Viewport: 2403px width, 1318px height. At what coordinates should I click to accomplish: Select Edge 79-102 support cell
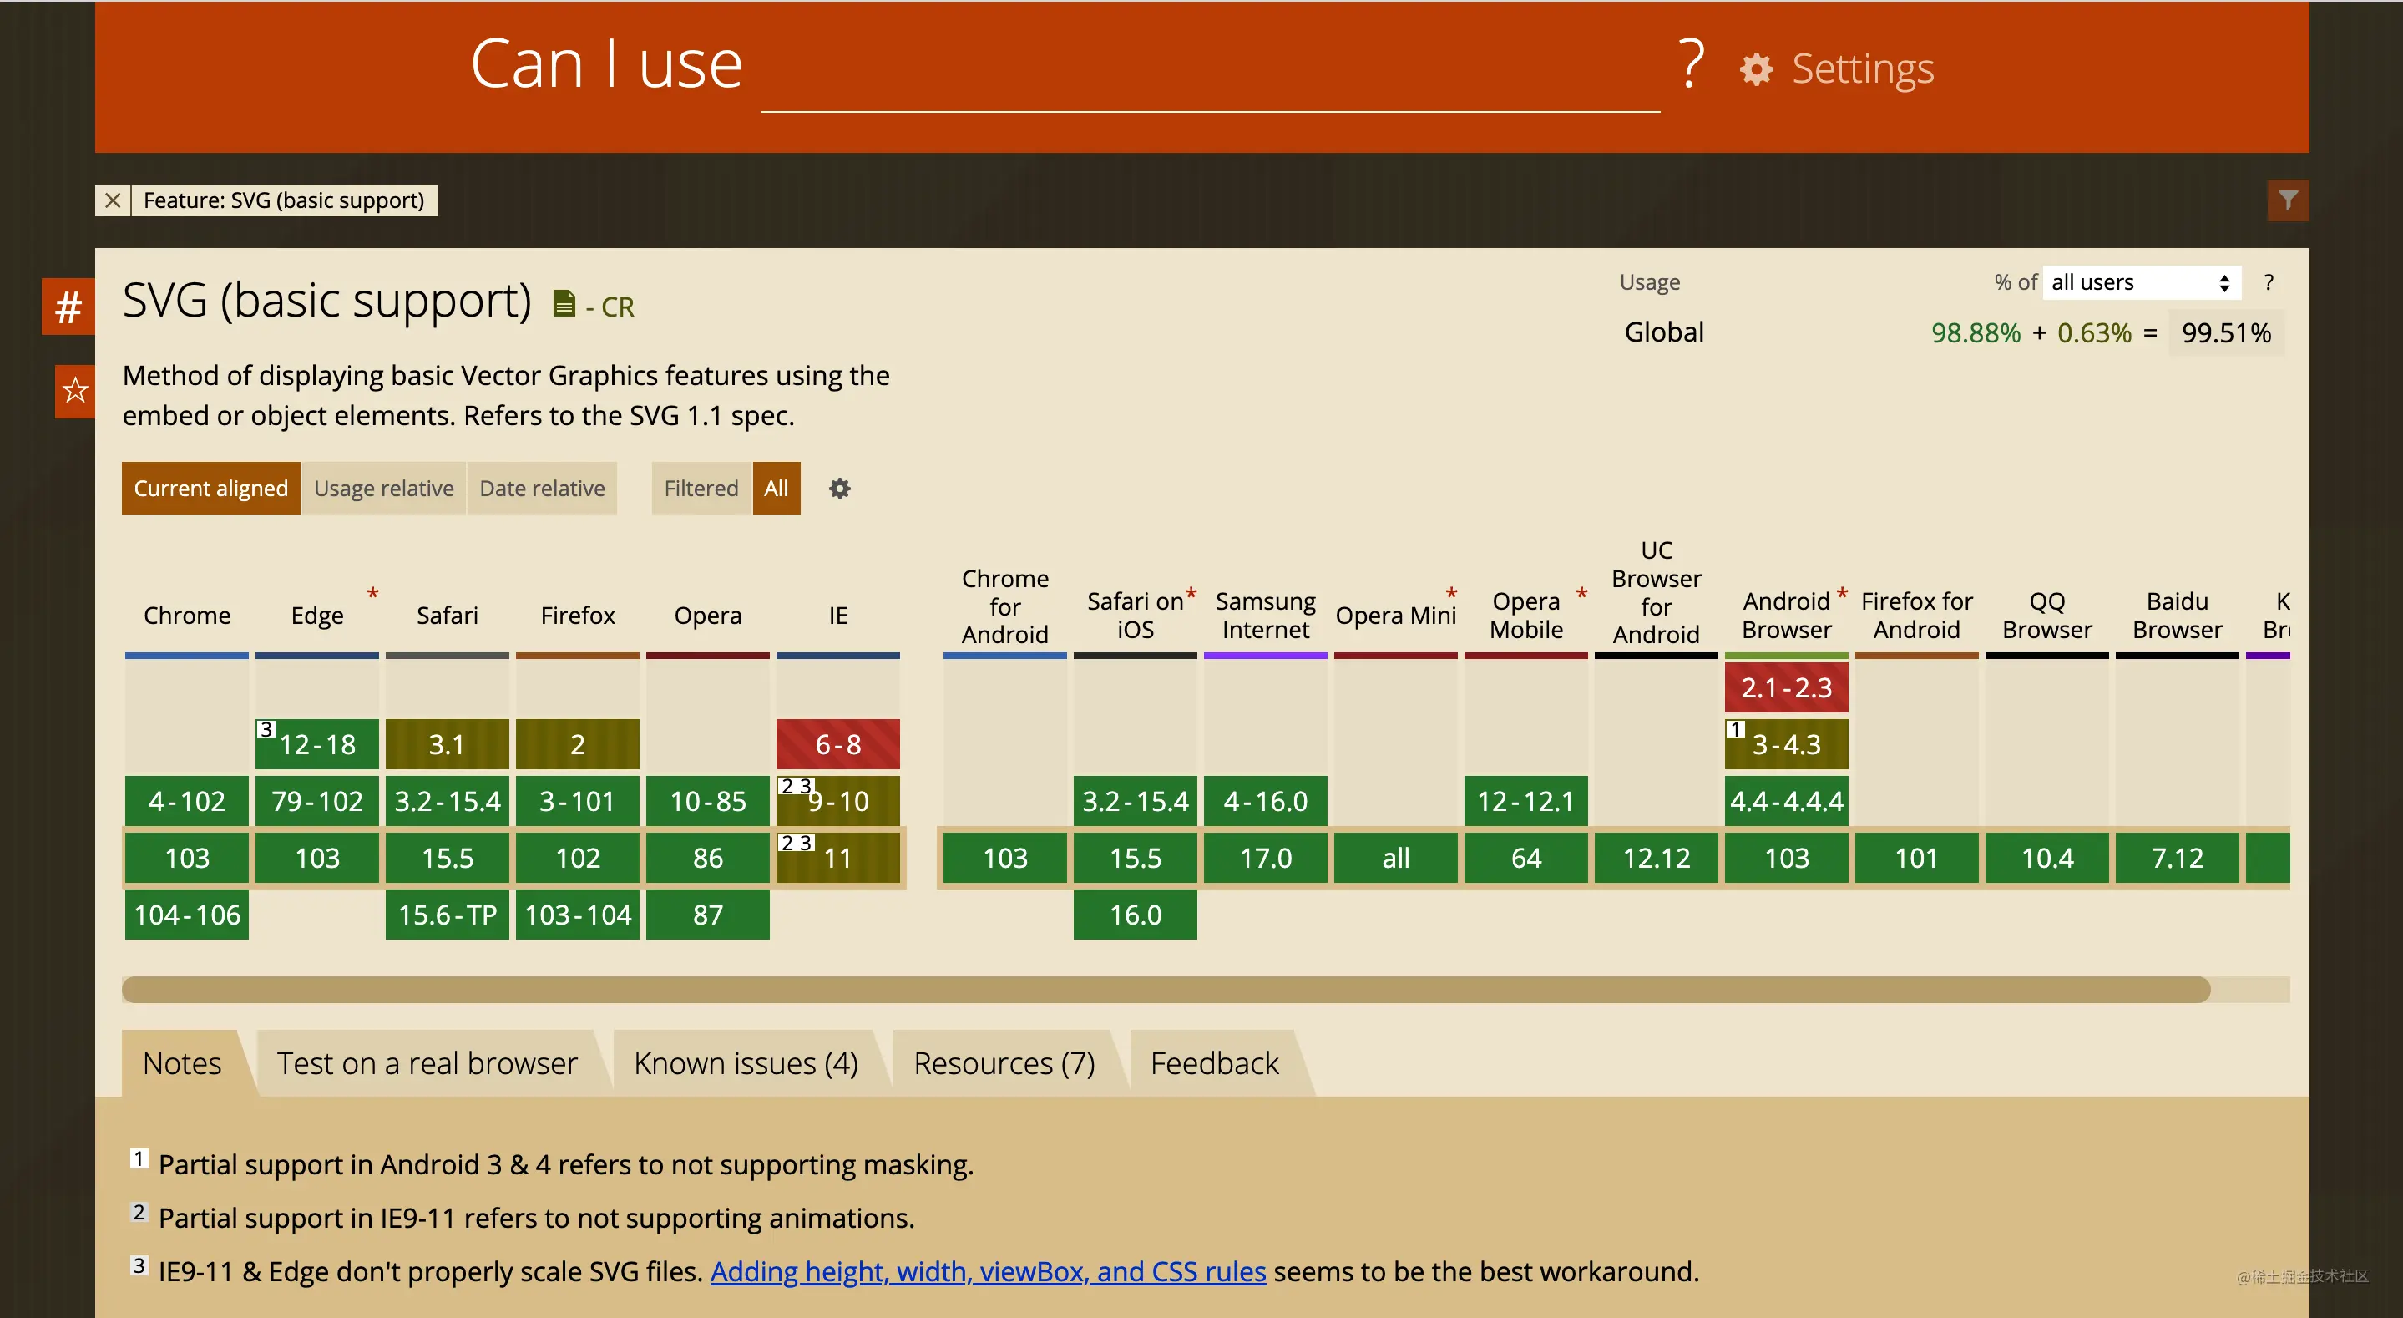[317, 801]
